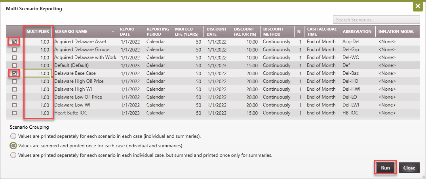Check the Heart Butte IOC checkbox

coord(15,113)
